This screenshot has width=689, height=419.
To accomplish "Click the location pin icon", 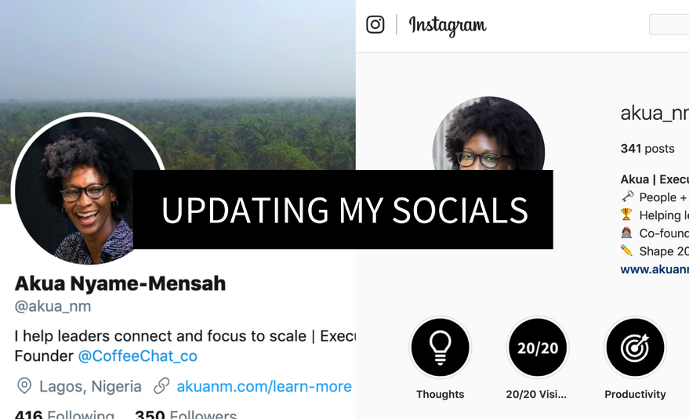I will (x=24, y=386).
